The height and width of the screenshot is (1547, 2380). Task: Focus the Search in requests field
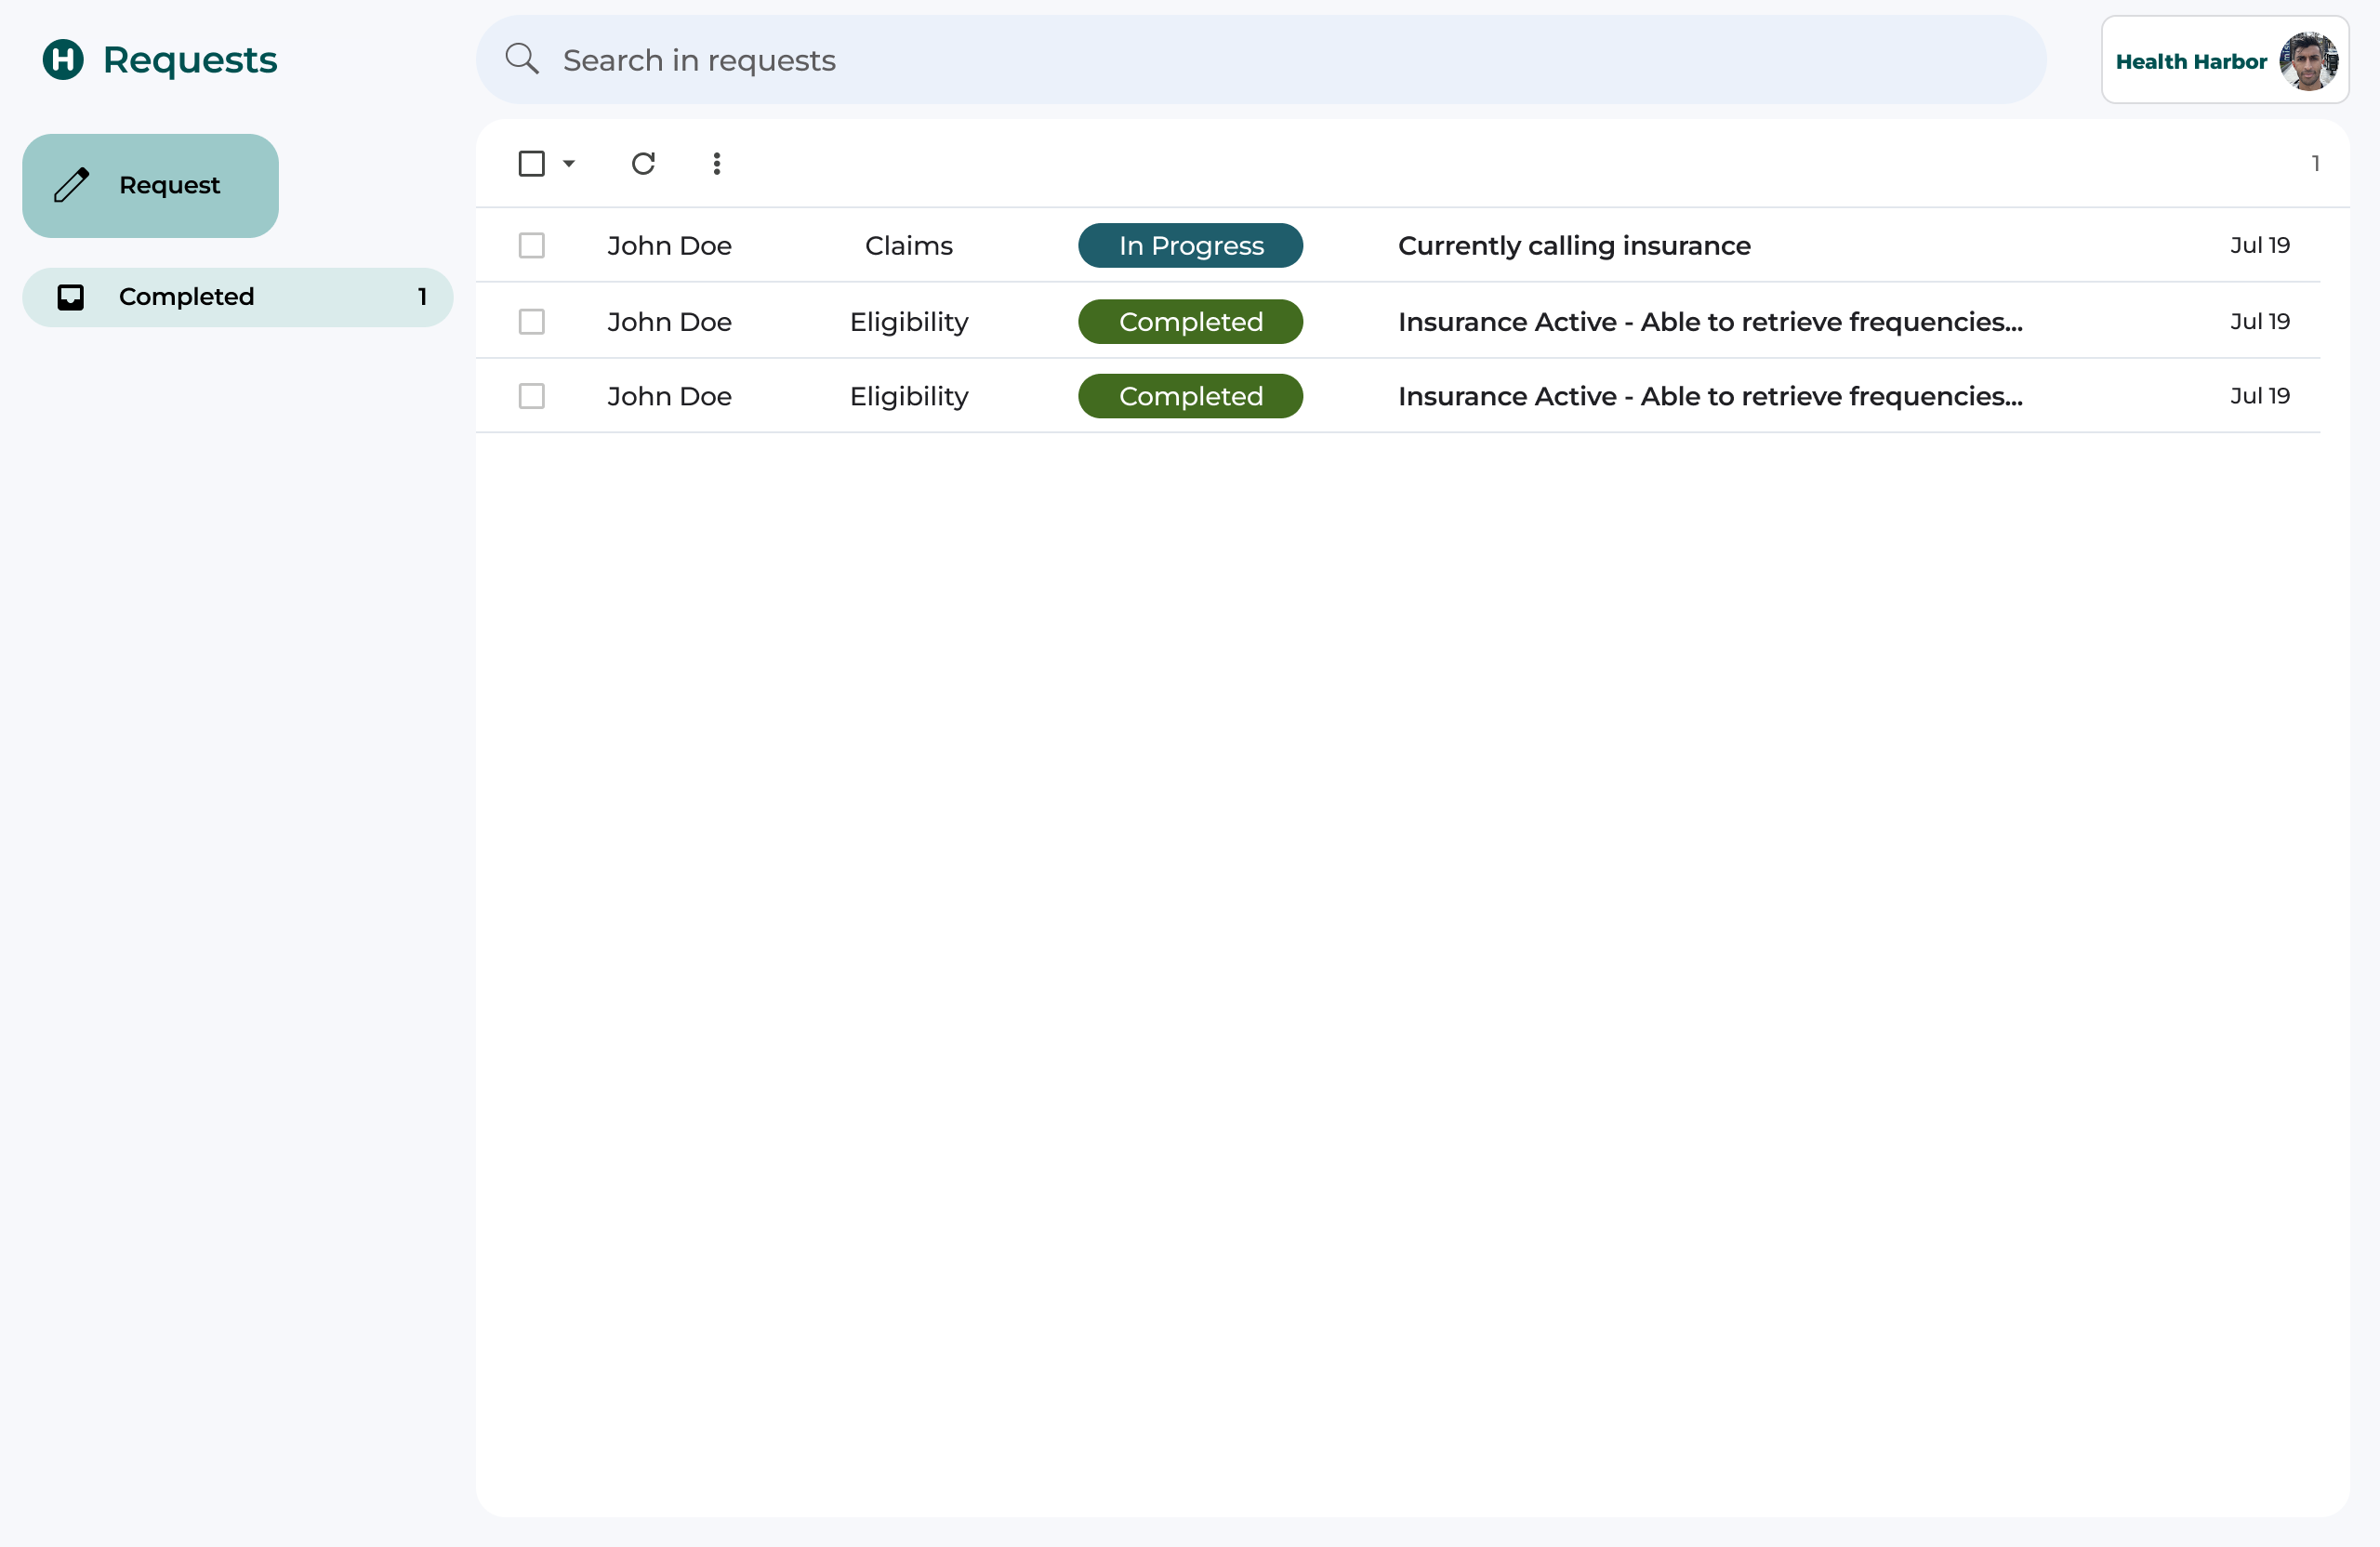1260,60
